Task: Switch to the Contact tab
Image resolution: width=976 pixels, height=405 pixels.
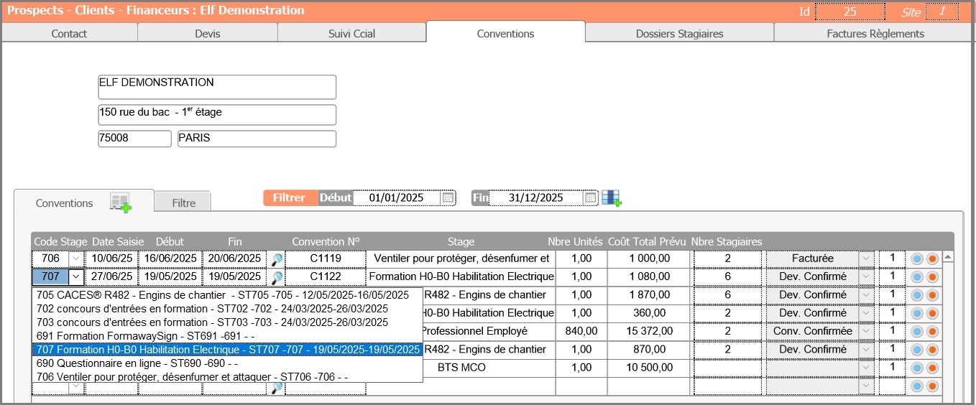Action: tap(70, 34)
